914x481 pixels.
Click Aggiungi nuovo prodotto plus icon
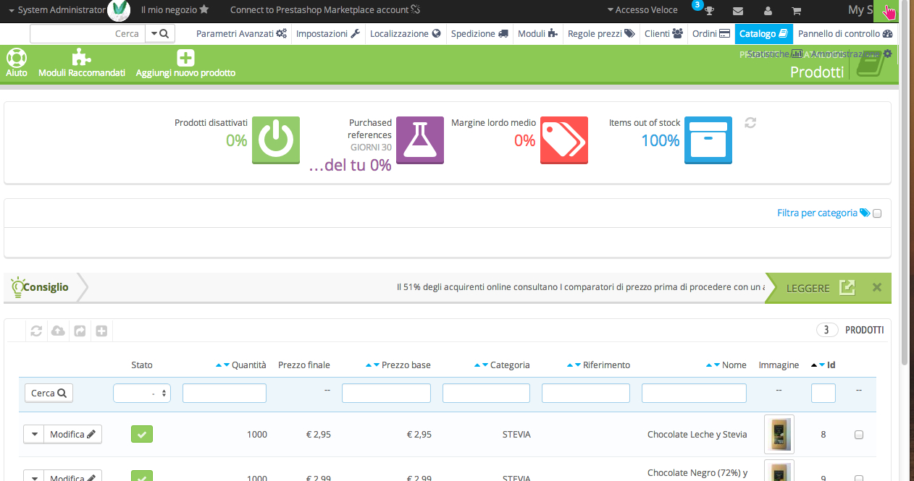click(x=185, y=58)
